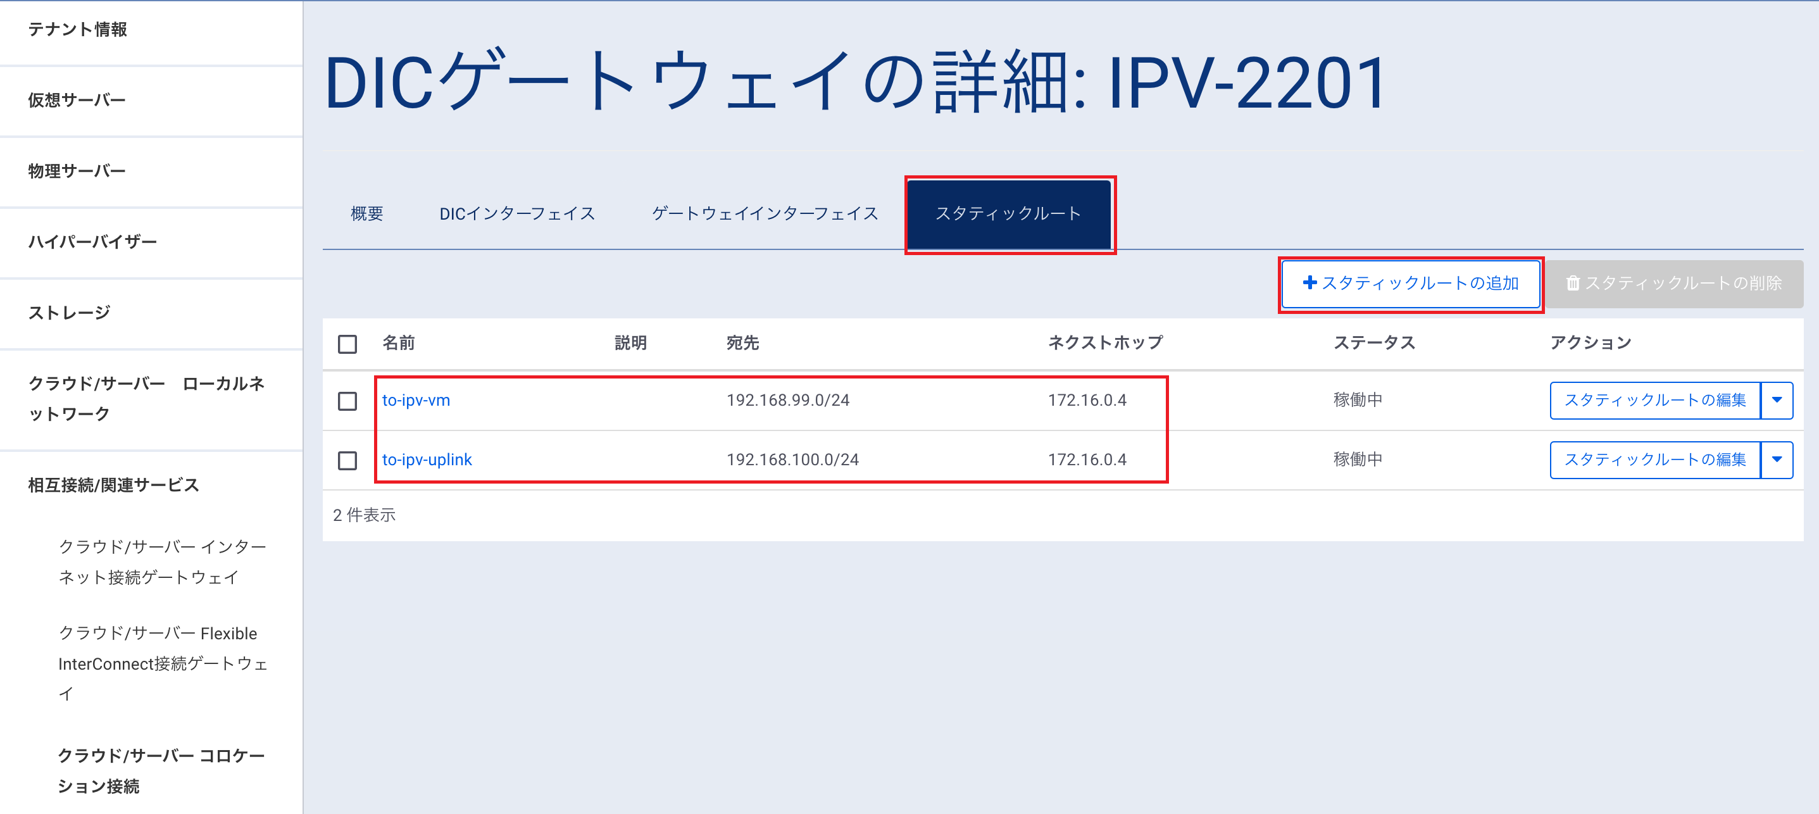
Task: Open the ゲートウェイインターフェイス tab
Action: (765, 214)
